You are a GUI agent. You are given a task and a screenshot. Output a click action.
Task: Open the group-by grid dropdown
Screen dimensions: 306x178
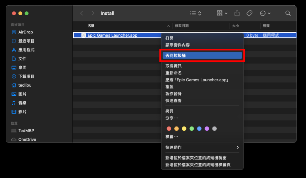(x=222, y=13)
